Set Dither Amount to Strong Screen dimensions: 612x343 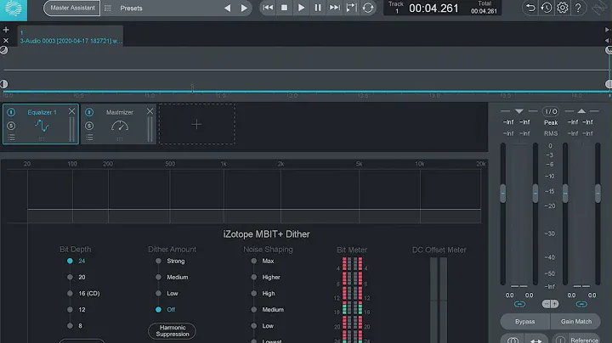click(158, 261)
